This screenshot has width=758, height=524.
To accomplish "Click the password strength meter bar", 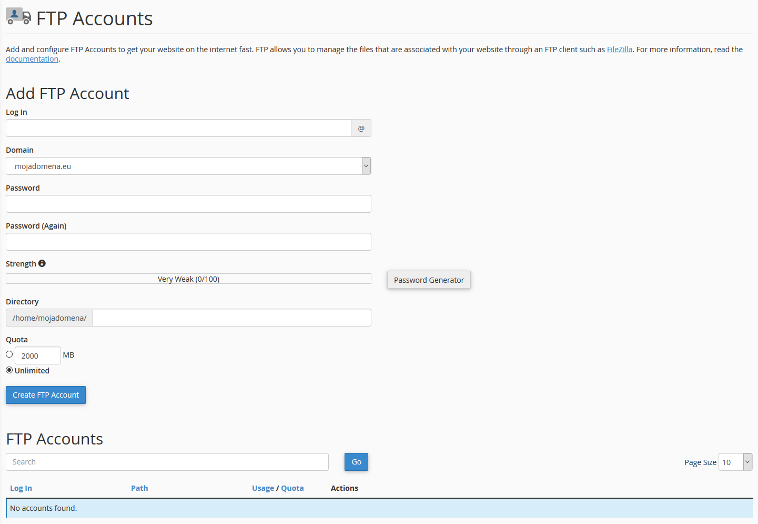I will coord(188,279).
